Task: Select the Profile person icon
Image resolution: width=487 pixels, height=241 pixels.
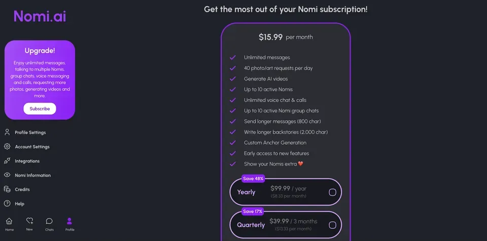Action: (x=69, y=221)
